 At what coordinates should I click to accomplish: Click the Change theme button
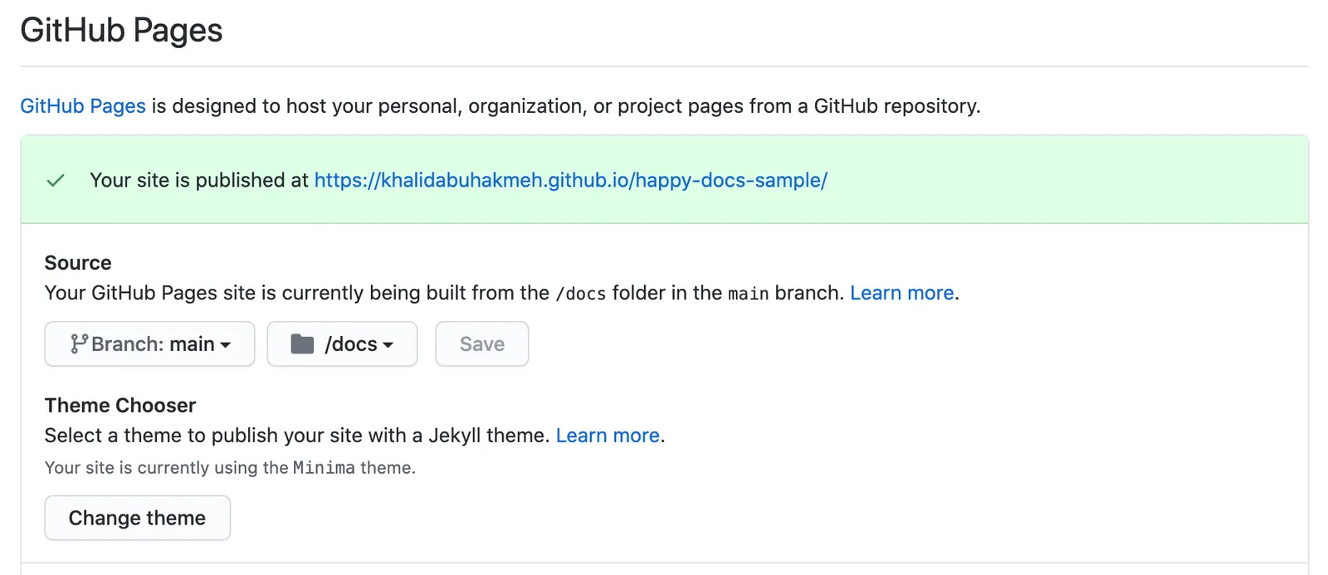click(137, 518)
